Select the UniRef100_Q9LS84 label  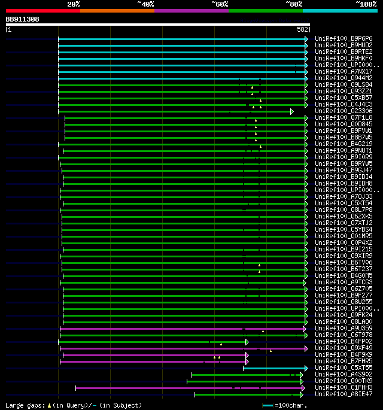[344, 85]
